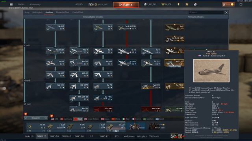Select the Sweden nation tab
Image resolution: width=252 pixels, height=141 pixels.
click(x=148, y=119)
